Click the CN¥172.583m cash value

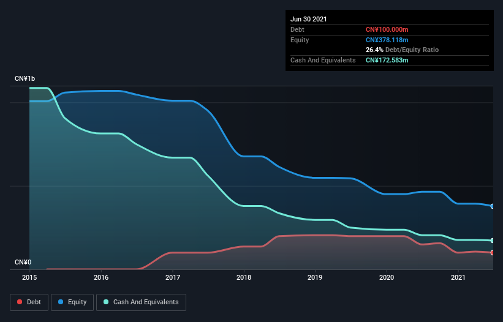[387, 60]
